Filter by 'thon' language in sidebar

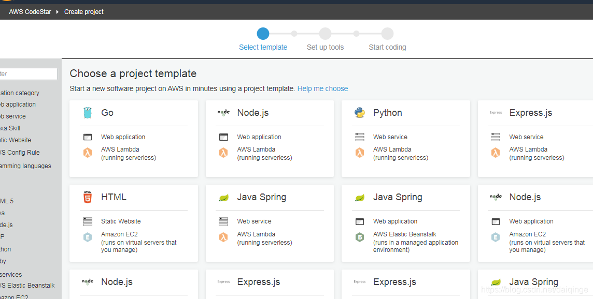[5, 249]
